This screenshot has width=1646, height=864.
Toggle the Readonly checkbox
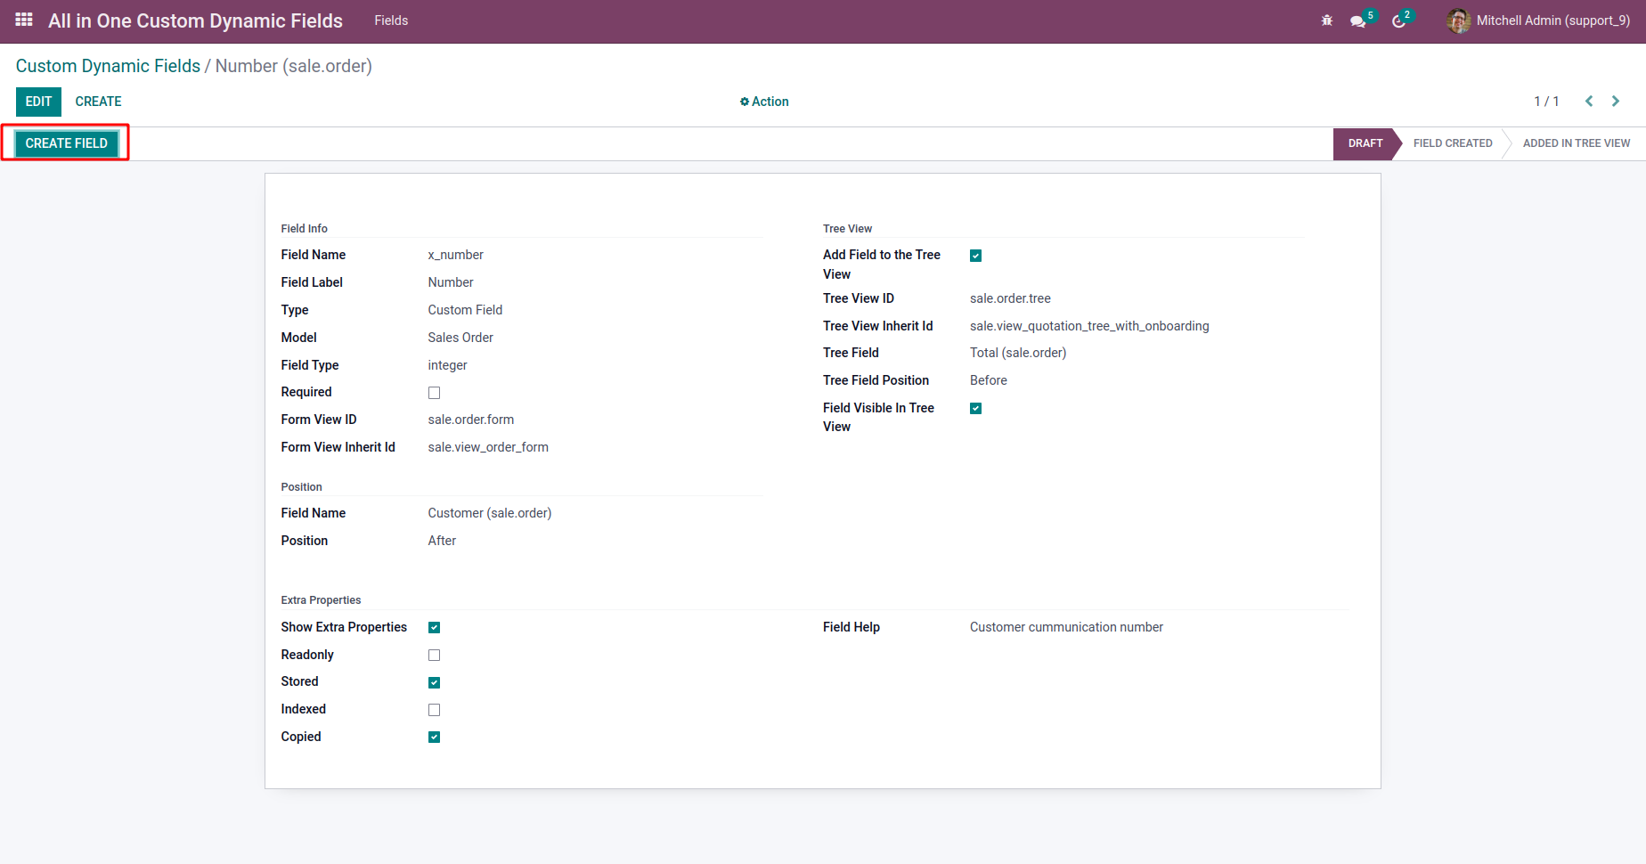pyautogui.click(x=435, y=656)
